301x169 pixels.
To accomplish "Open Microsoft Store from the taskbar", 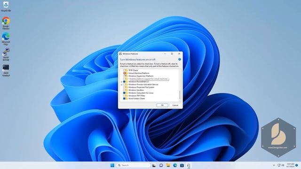I will [182, 165].
